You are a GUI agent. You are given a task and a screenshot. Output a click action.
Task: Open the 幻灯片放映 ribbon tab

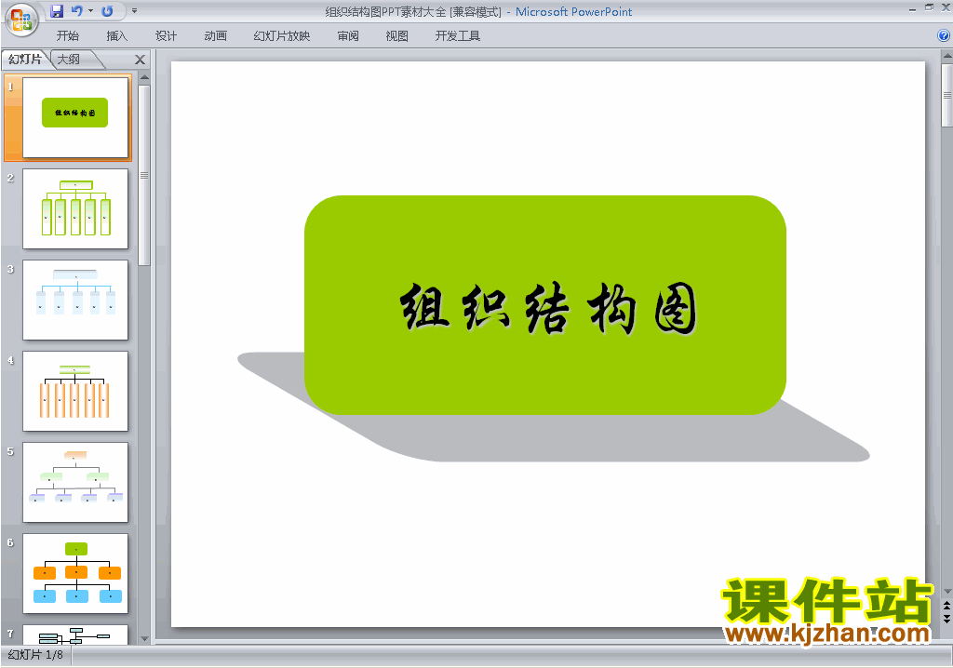pos(281,36)
